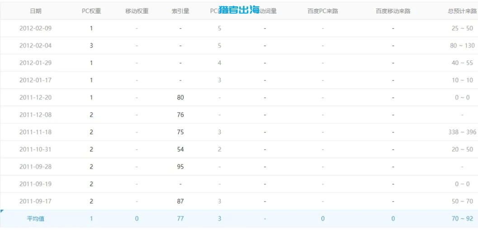Screen dimensions: 478x230
Task: Select the date 2011-09-19
Action: click(36, 184)
